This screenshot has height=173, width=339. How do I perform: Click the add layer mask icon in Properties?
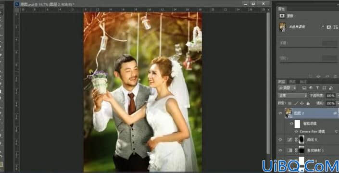pos(329,27)
